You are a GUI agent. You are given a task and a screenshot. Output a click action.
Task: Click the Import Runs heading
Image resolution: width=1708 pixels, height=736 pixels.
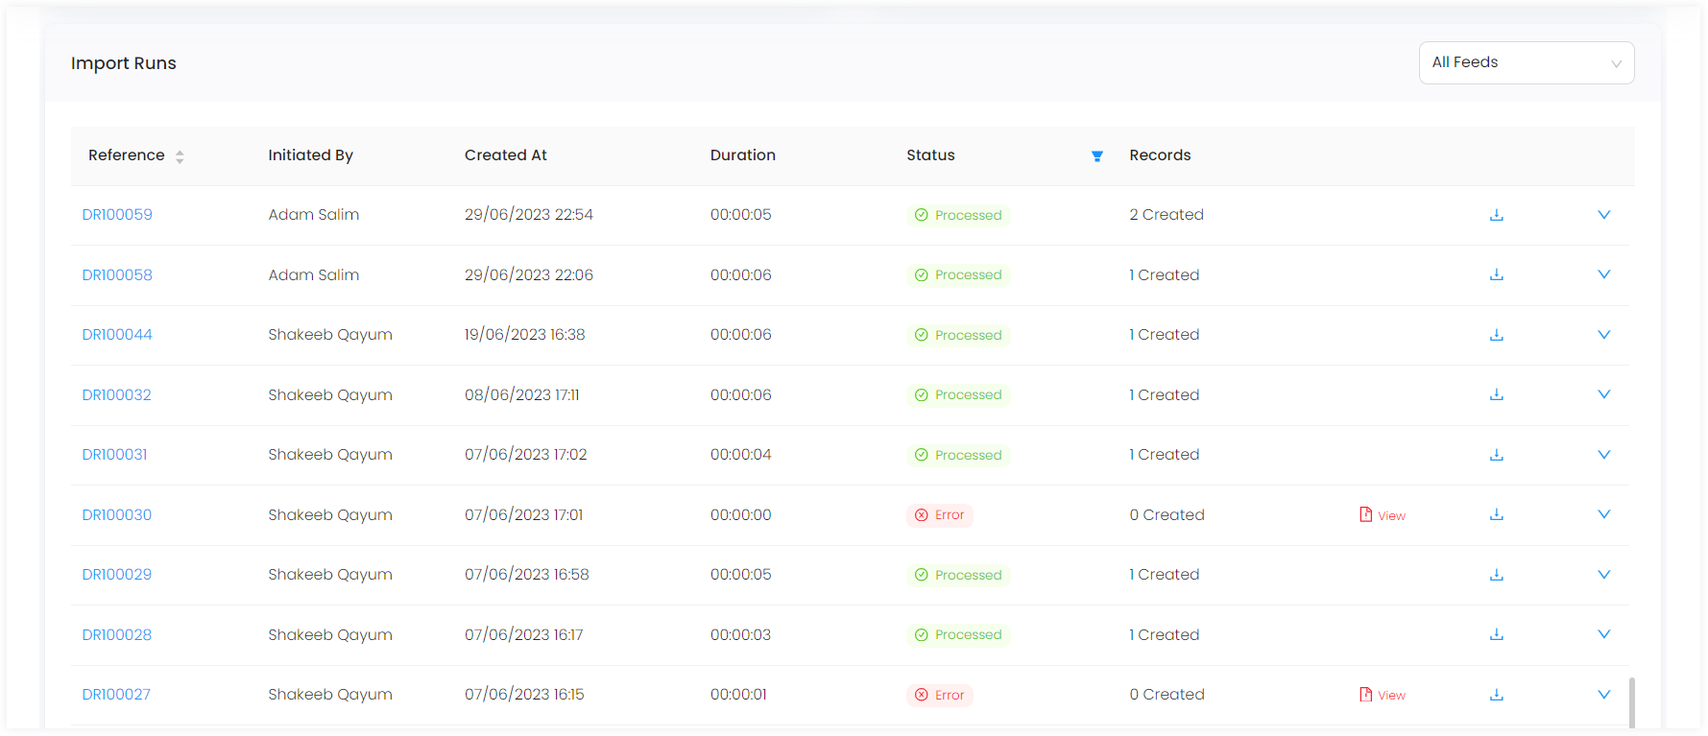tap(124, 63)
